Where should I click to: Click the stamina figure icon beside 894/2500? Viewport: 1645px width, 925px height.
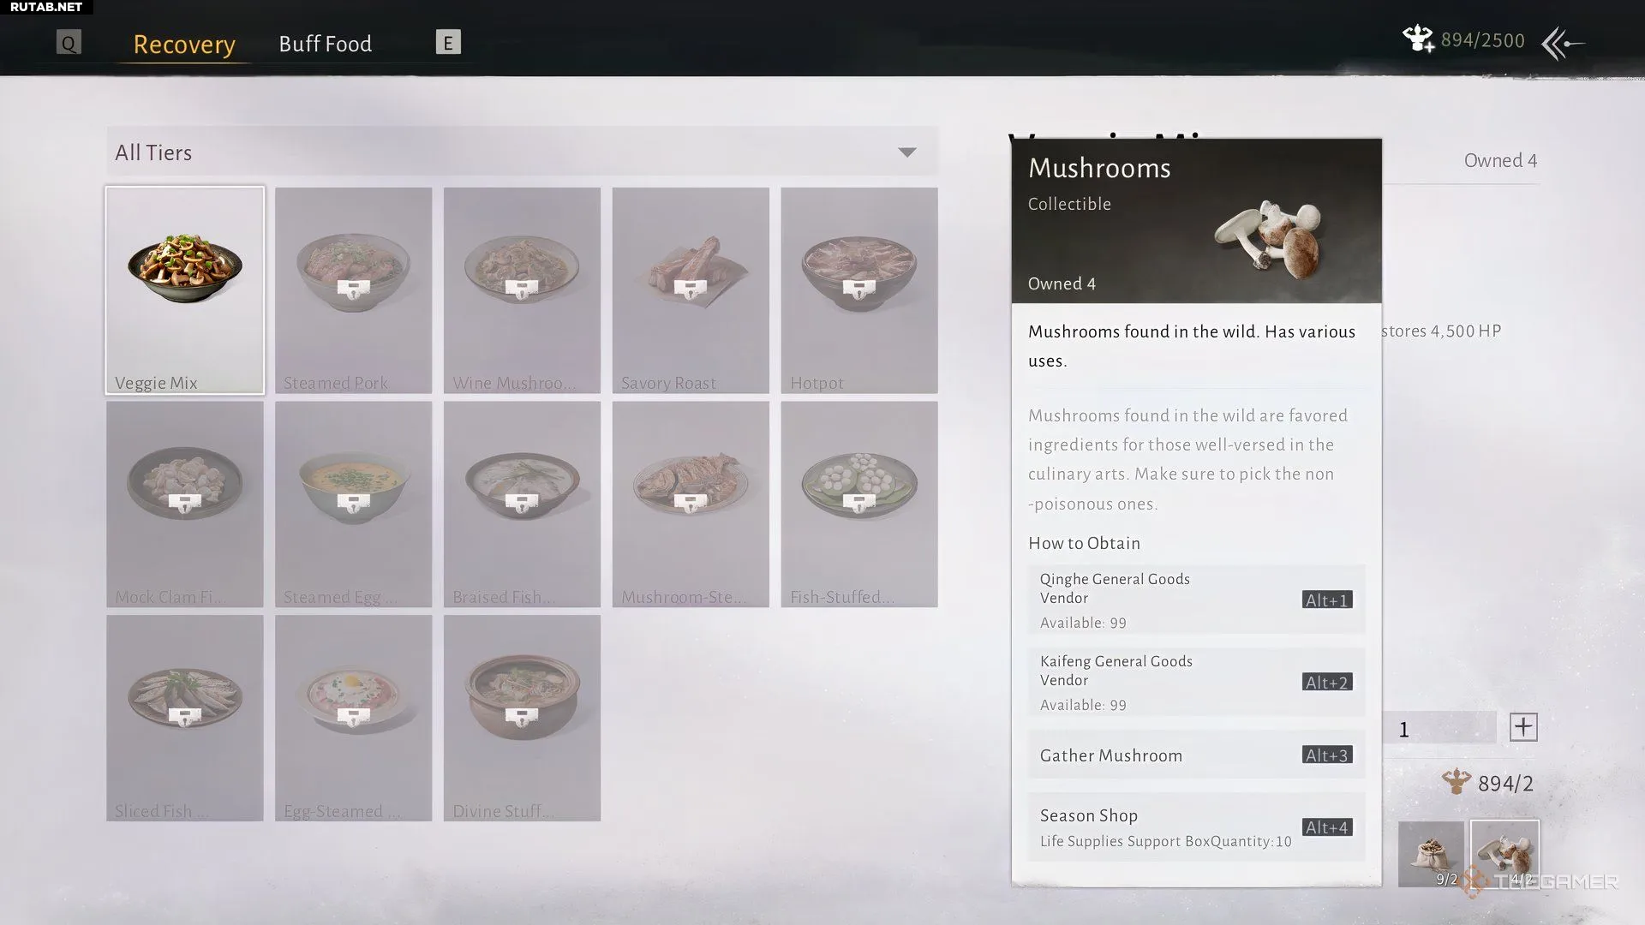1417,39
